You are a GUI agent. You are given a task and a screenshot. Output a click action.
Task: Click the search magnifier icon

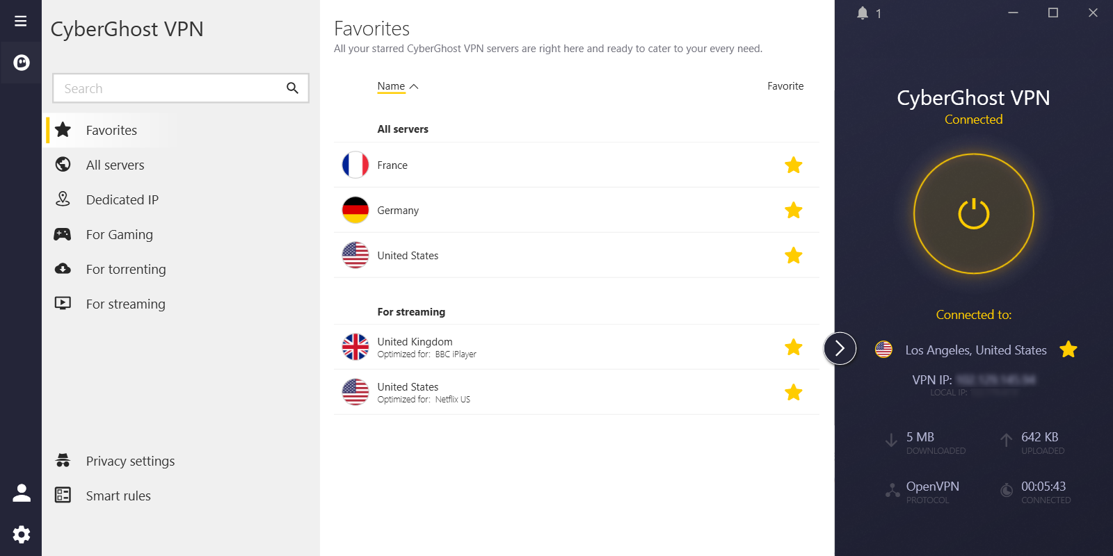292,88
